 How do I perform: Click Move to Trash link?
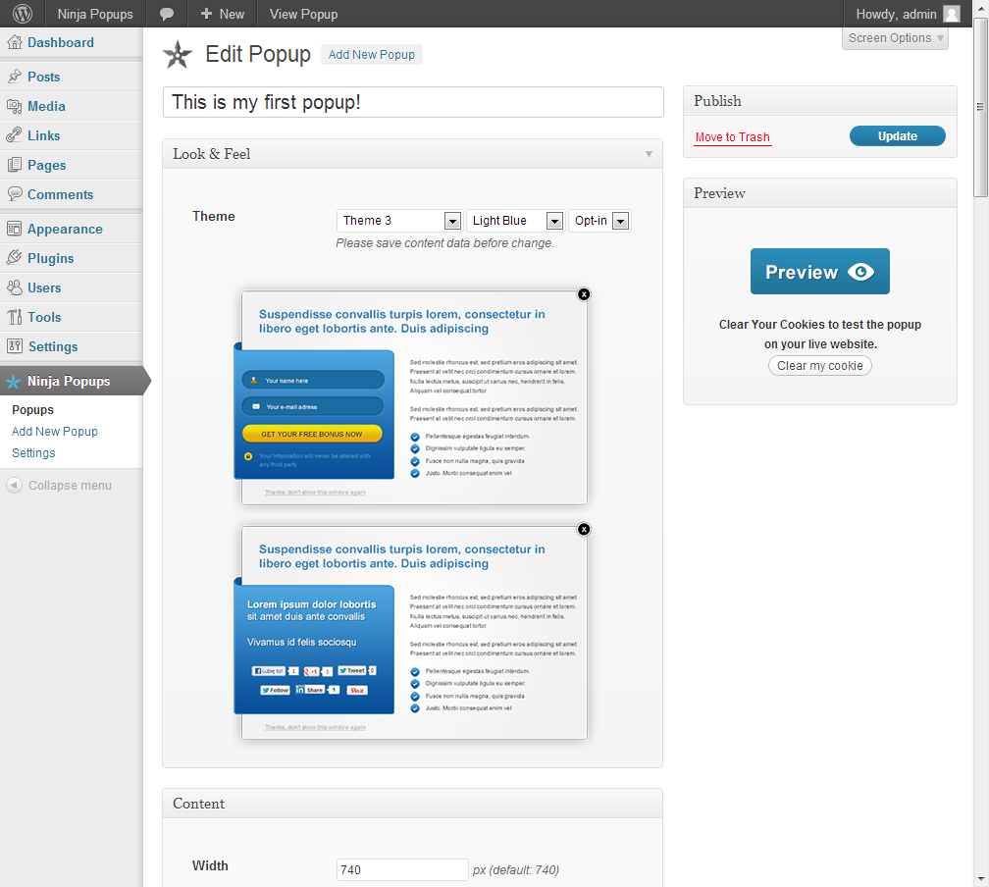(732, 137)
